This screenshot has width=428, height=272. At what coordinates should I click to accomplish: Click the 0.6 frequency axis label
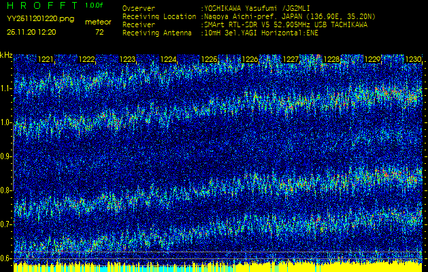tap(6, 258)
